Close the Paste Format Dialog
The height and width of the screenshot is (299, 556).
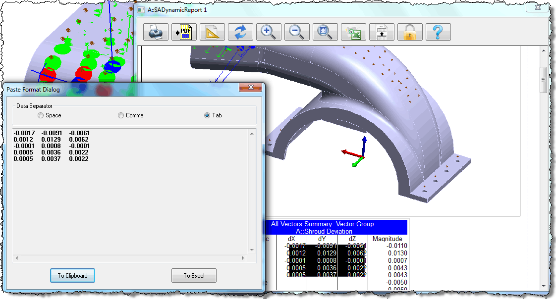pos(251,87)
